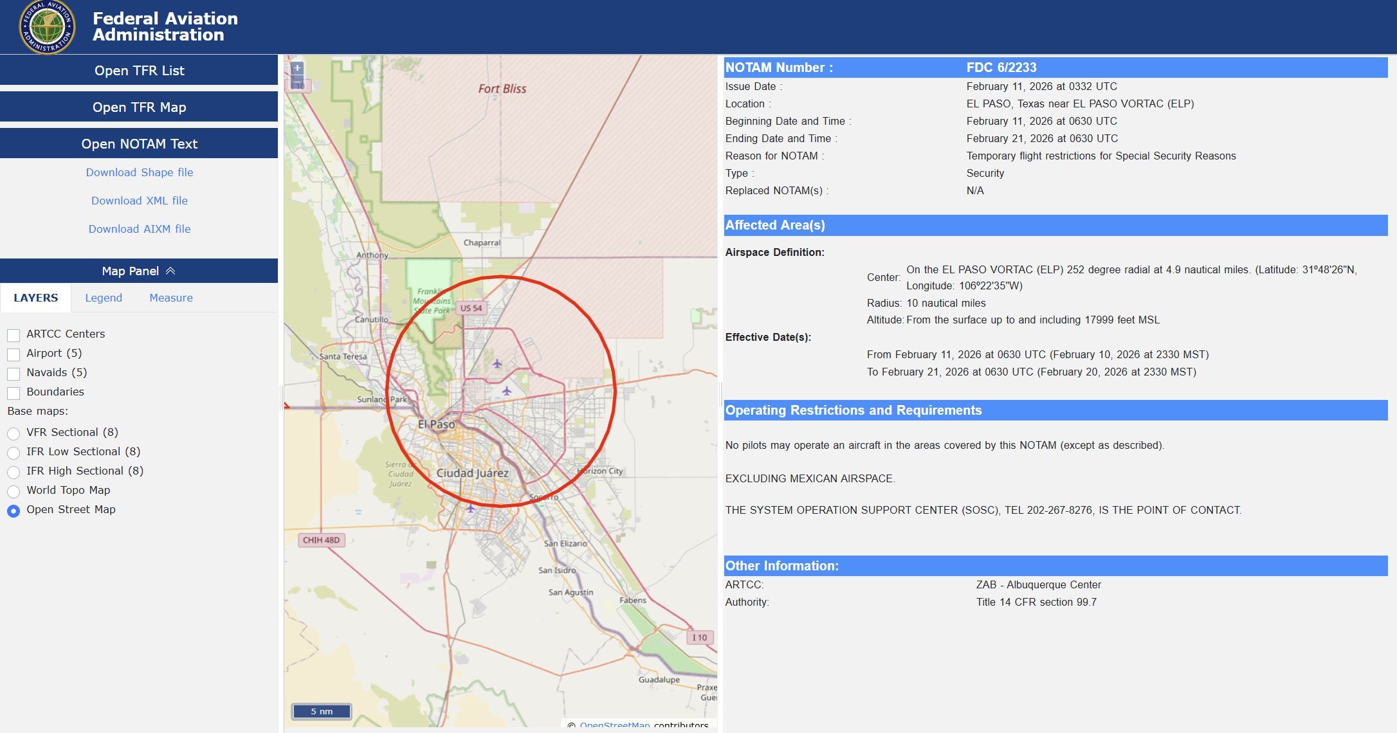Image resolution: width=1397 pixels, height=733 pixels.
Task: Switch to the Legend tab
Action: [104, 297]
